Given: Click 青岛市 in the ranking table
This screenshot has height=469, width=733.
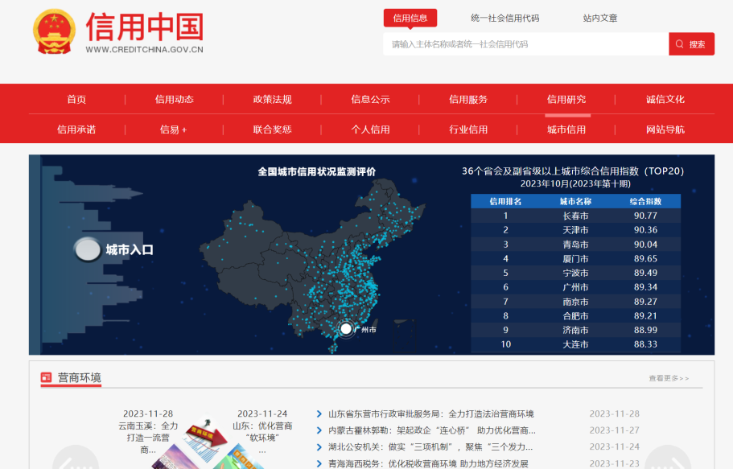Looking at the screenshot, I should (x=575, y=244).
